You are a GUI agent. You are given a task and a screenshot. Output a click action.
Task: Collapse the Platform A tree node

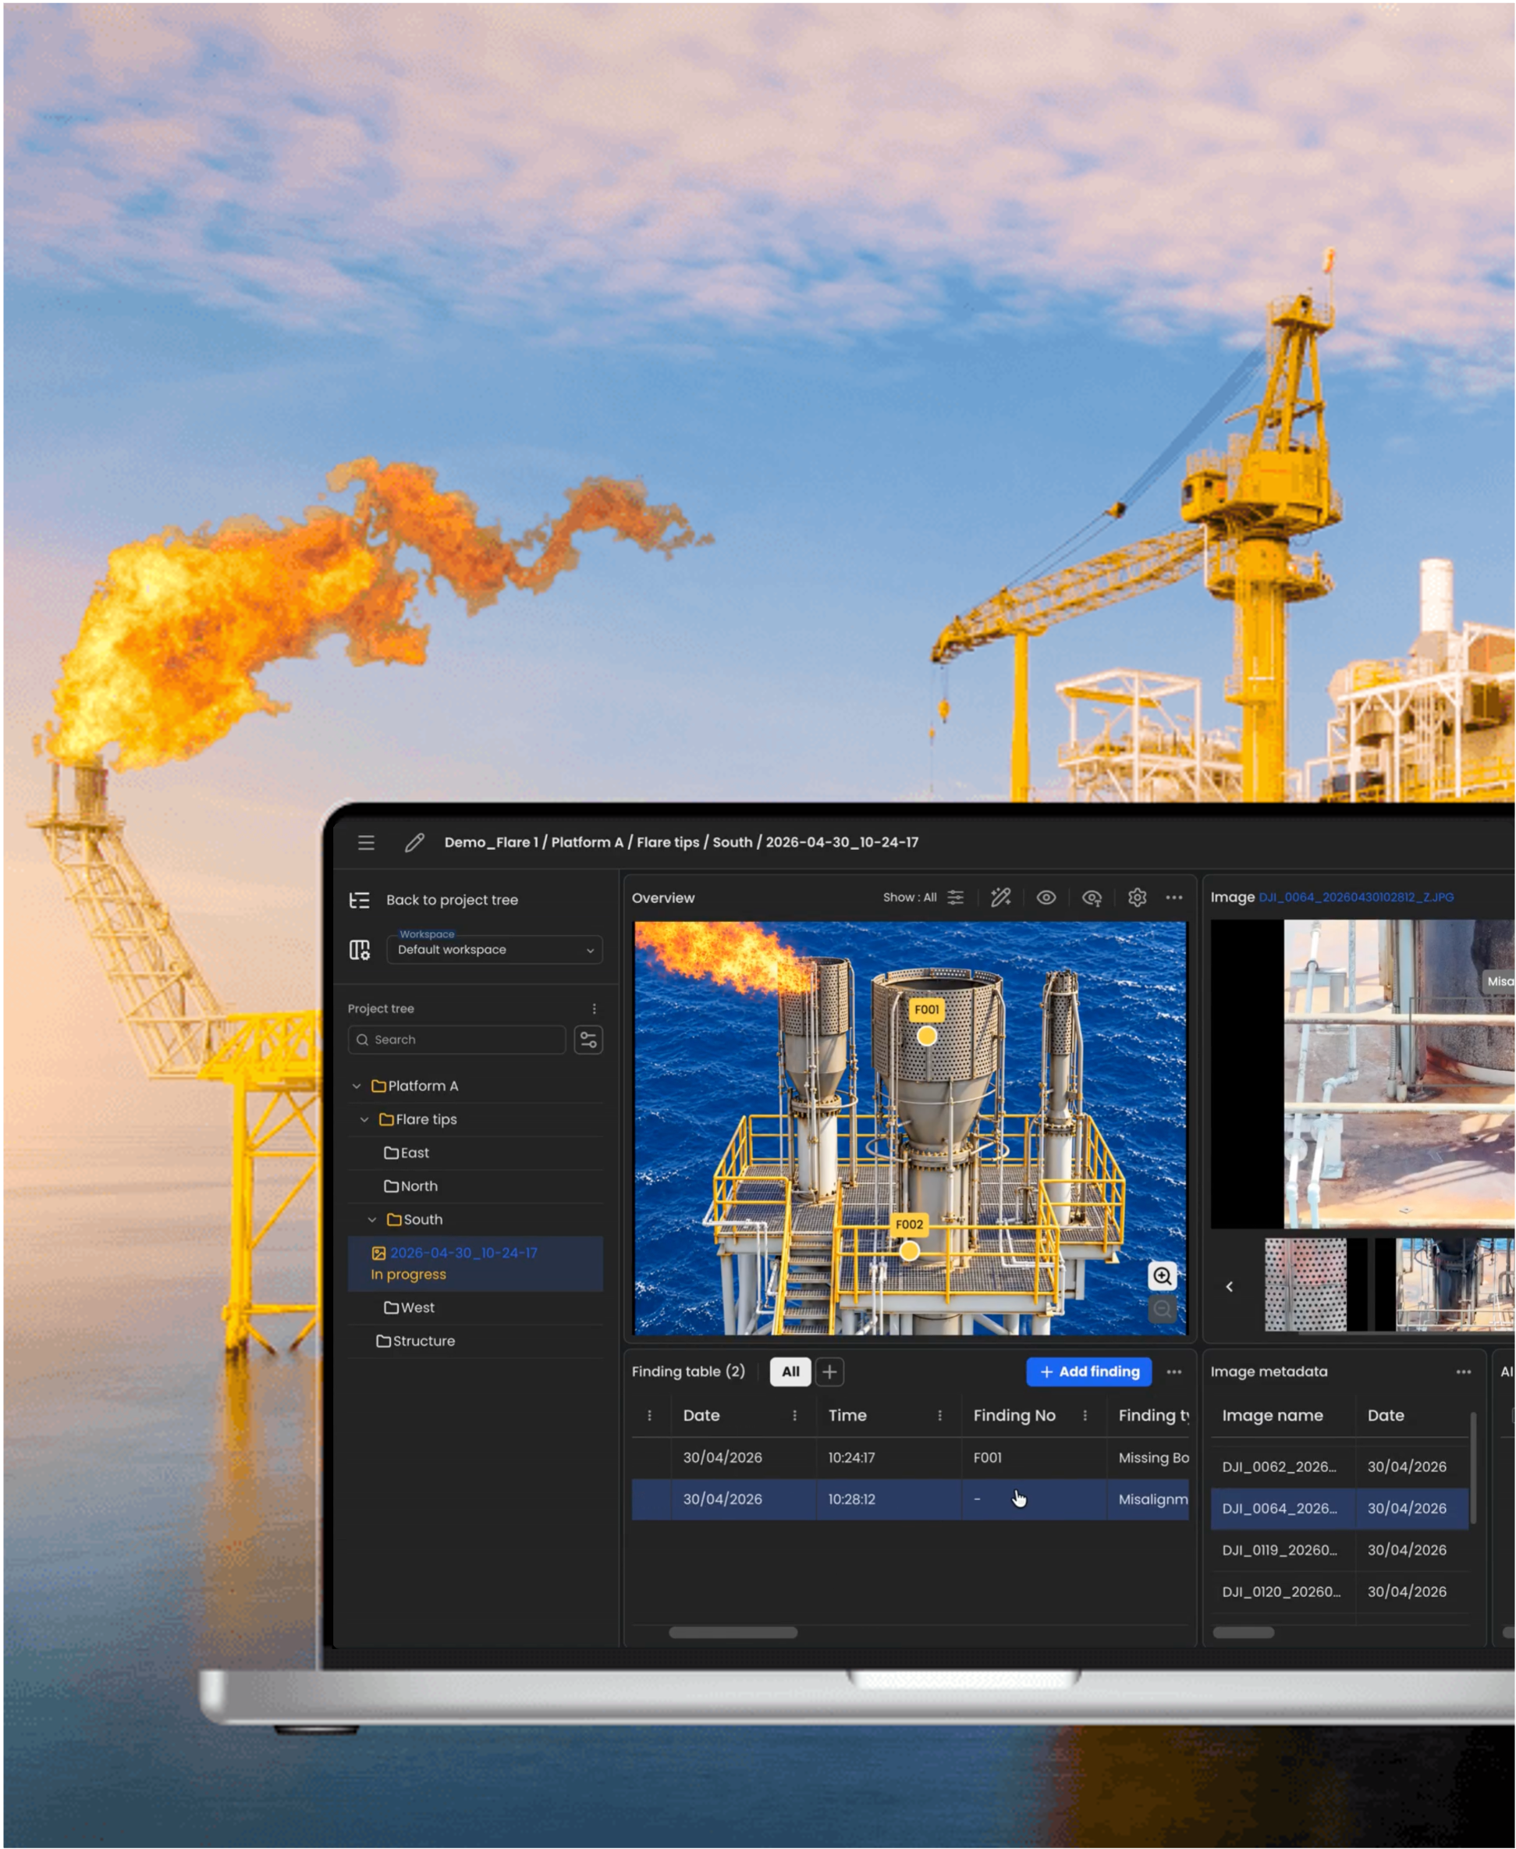(x=357, y=1086)
